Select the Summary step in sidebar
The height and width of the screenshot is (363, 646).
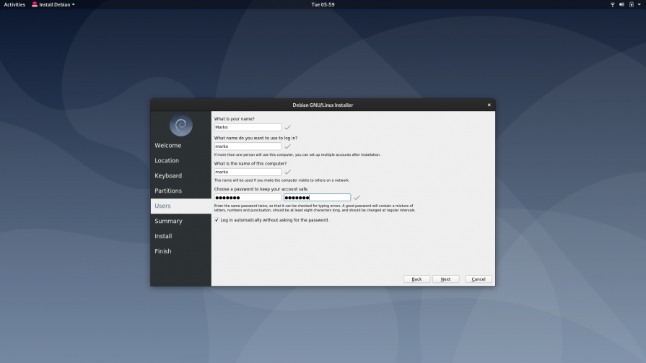[180, 221]
